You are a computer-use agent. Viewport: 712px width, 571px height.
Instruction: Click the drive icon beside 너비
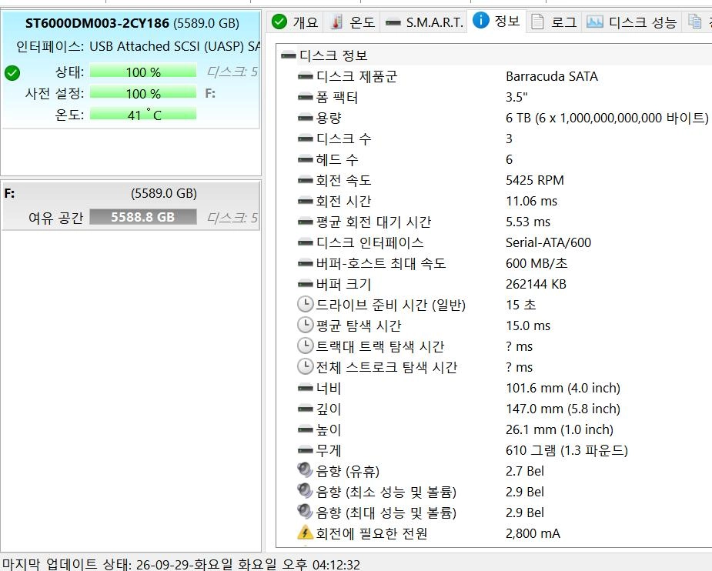point(305,389)
